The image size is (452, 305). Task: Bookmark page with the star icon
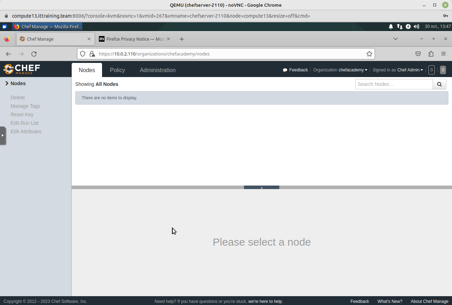point(369,54)
